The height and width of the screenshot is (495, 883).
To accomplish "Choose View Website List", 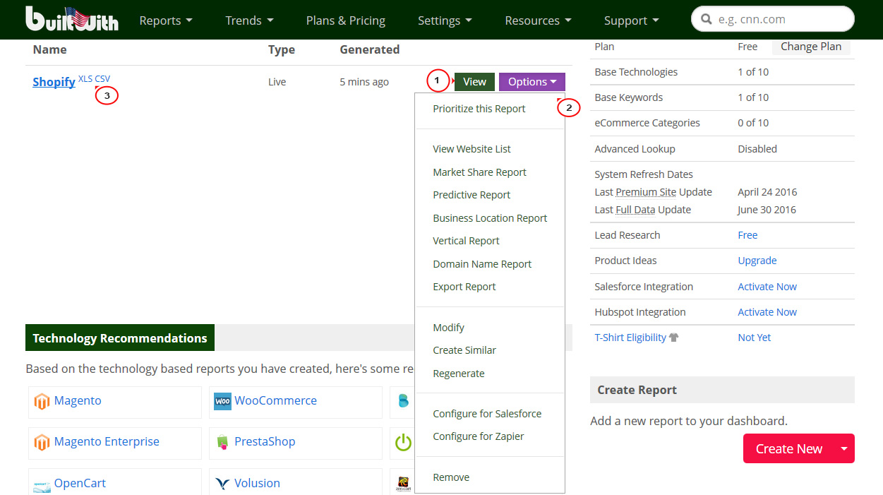I will 471,149.
